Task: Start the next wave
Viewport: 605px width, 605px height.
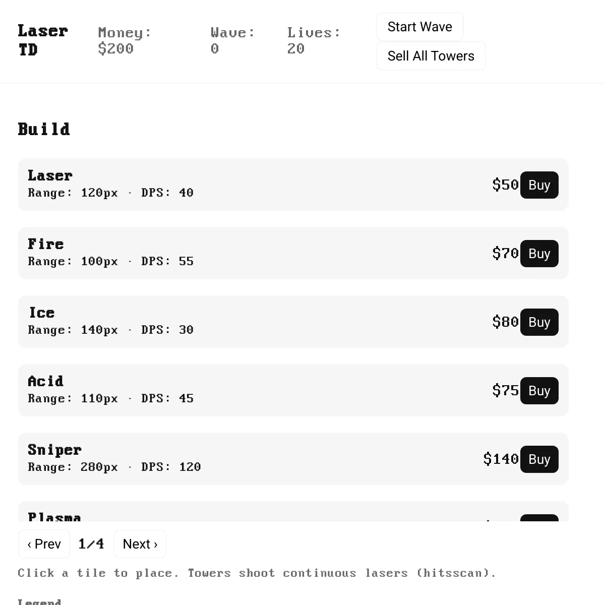Action: (419, 27)
